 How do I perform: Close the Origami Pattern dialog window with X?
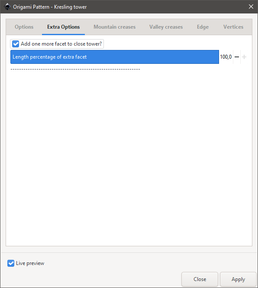tap(251, 7)
